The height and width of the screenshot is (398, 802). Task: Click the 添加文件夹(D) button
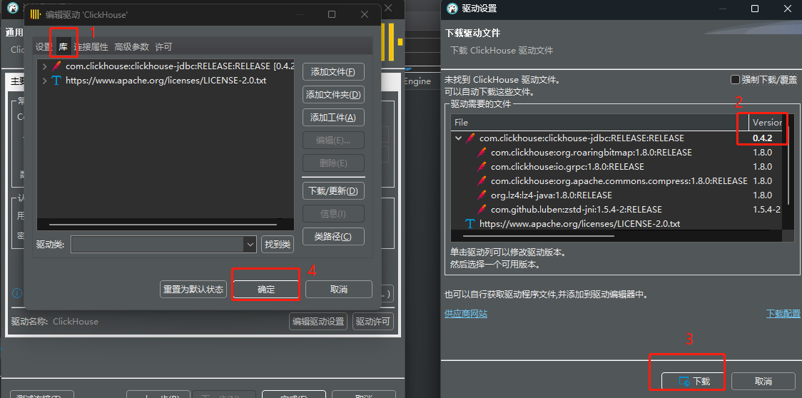333,95
